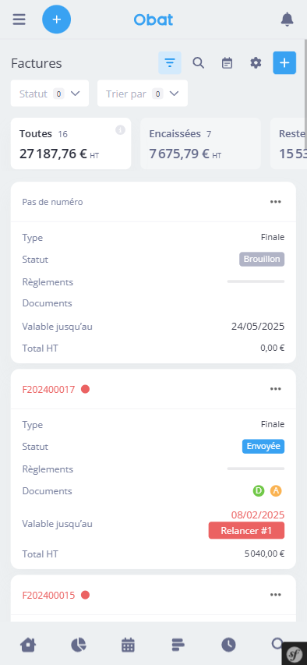Show the info icon on the Toutes card
307x665 pixels.
tap(121, 130)
